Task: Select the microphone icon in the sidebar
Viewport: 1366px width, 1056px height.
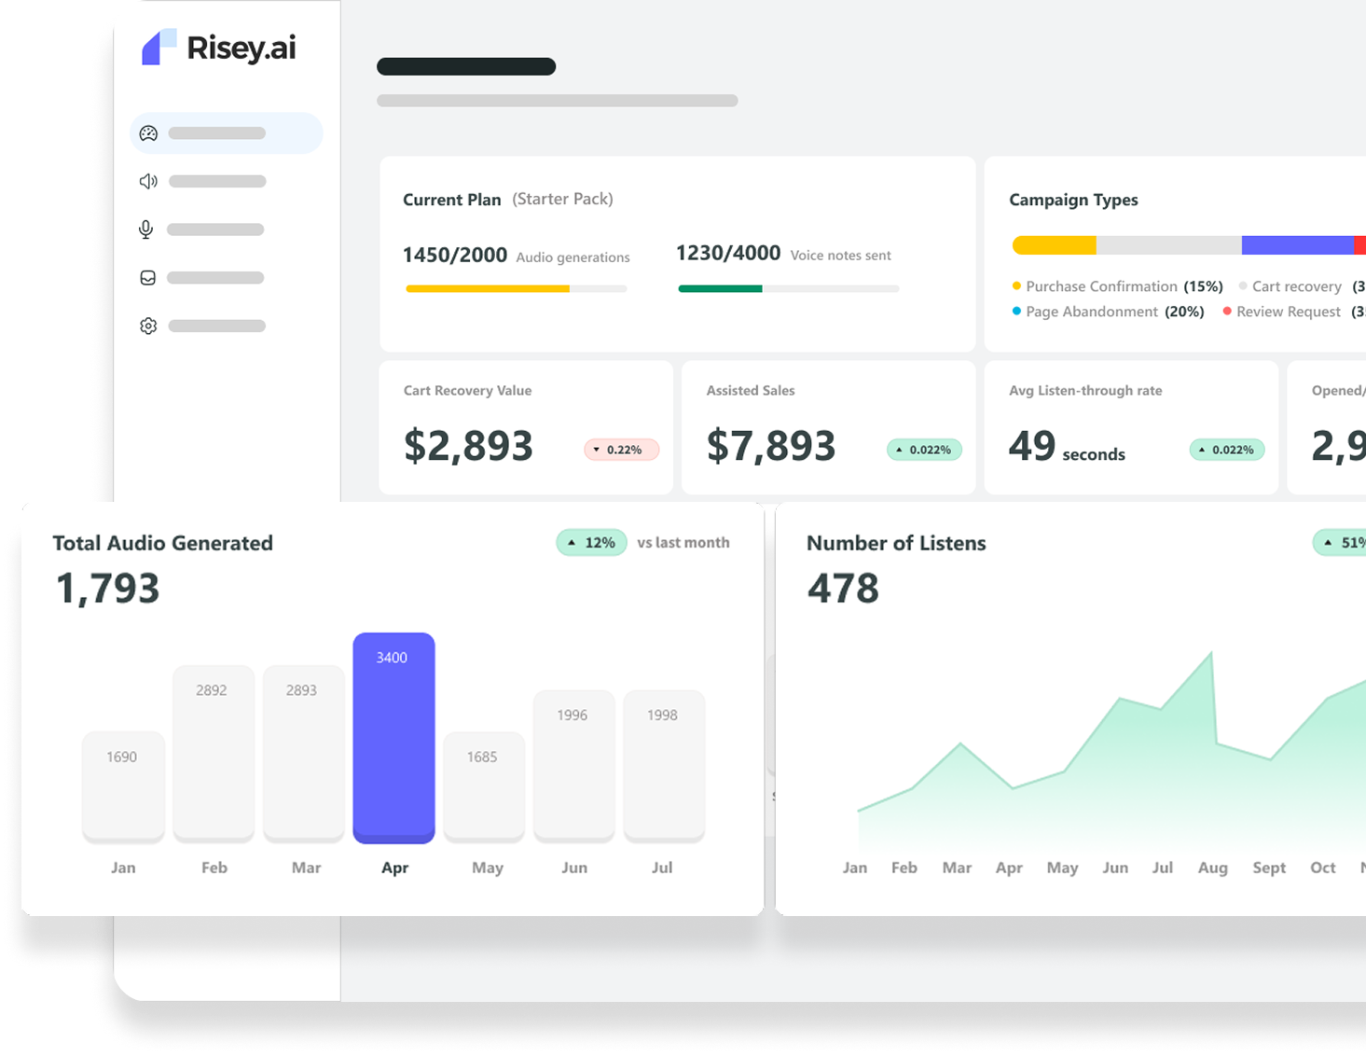Action: [146, 229]
